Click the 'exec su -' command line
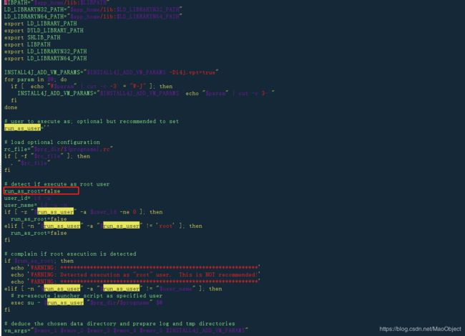465x336 pixels. point(87,303)
